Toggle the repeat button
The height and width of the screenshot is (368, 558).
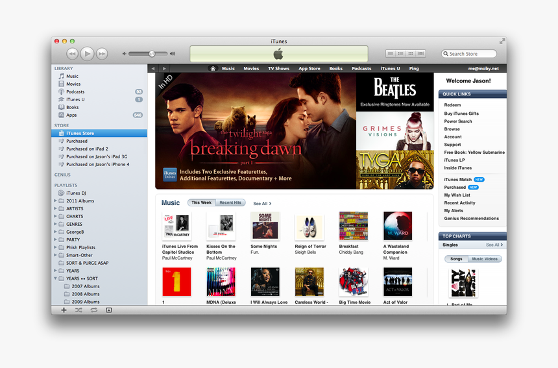[93, 310]
